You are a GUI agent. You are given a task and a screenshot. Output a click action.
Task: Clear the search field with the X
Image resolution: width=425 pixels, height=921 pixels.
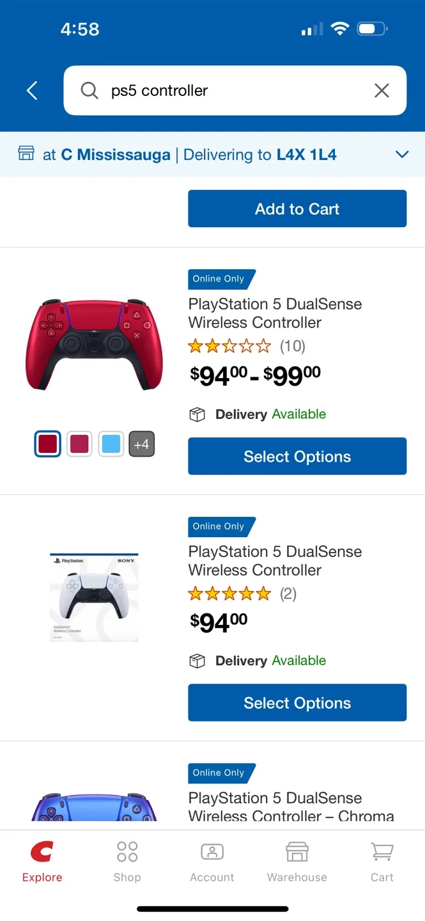point(382,90)
